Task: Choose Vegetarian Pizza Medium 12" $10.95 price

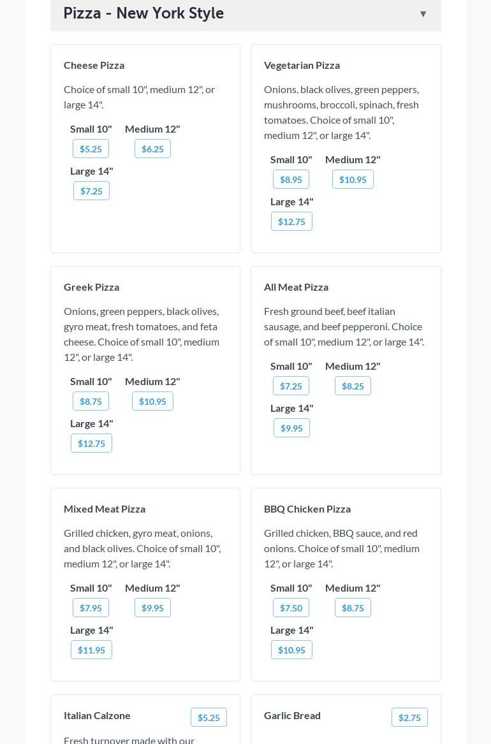Action: point(353,179)
